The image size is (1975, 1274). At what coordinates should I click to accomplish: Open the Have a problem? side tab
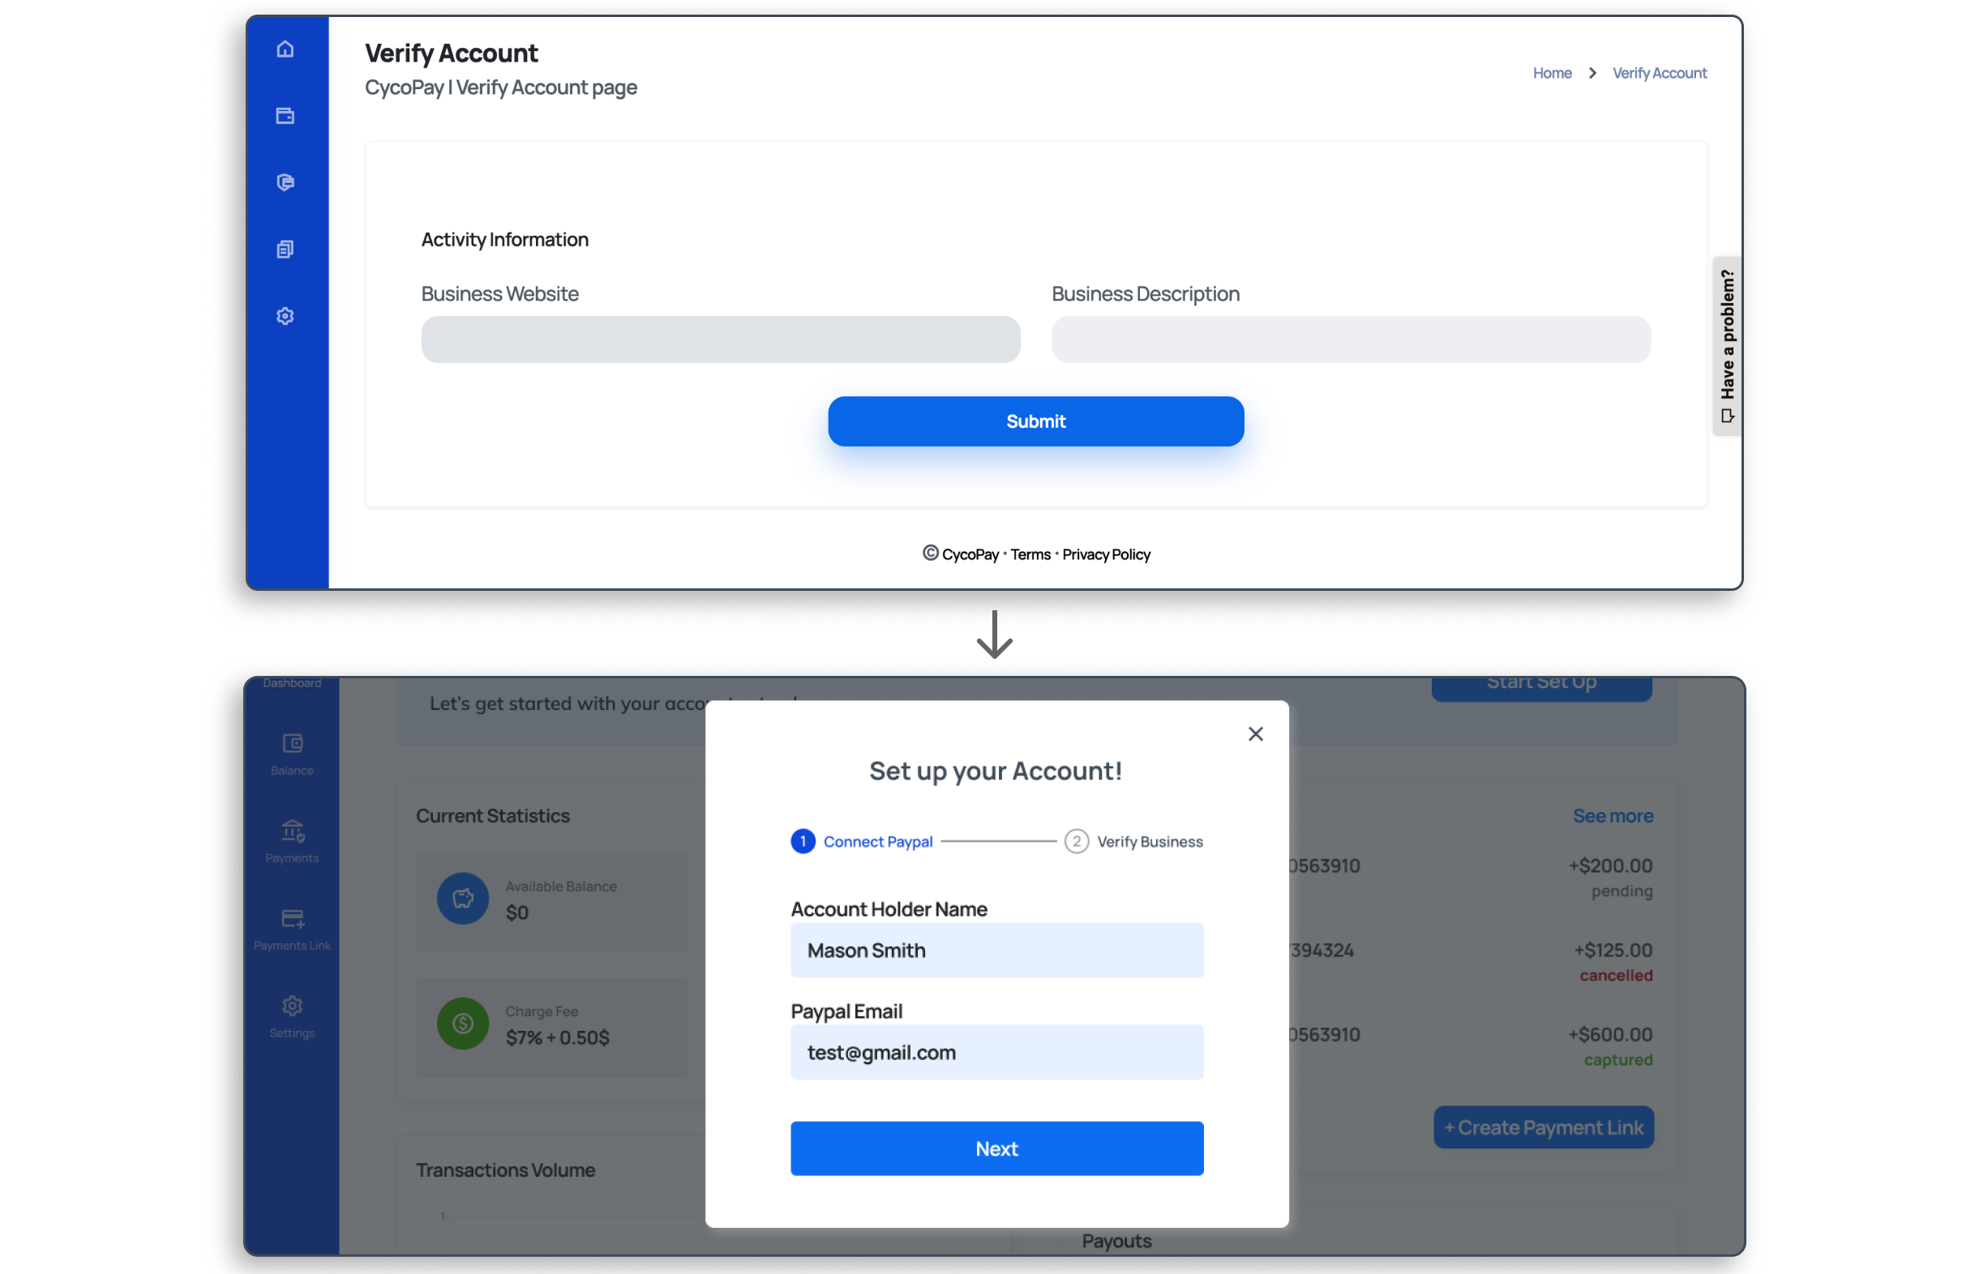click(x=1727, y=345)
